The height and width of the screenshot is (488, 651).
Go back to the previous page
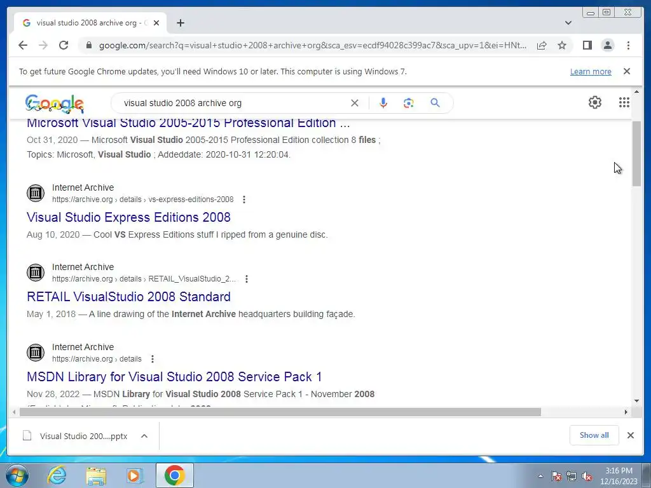coord(23,45)
